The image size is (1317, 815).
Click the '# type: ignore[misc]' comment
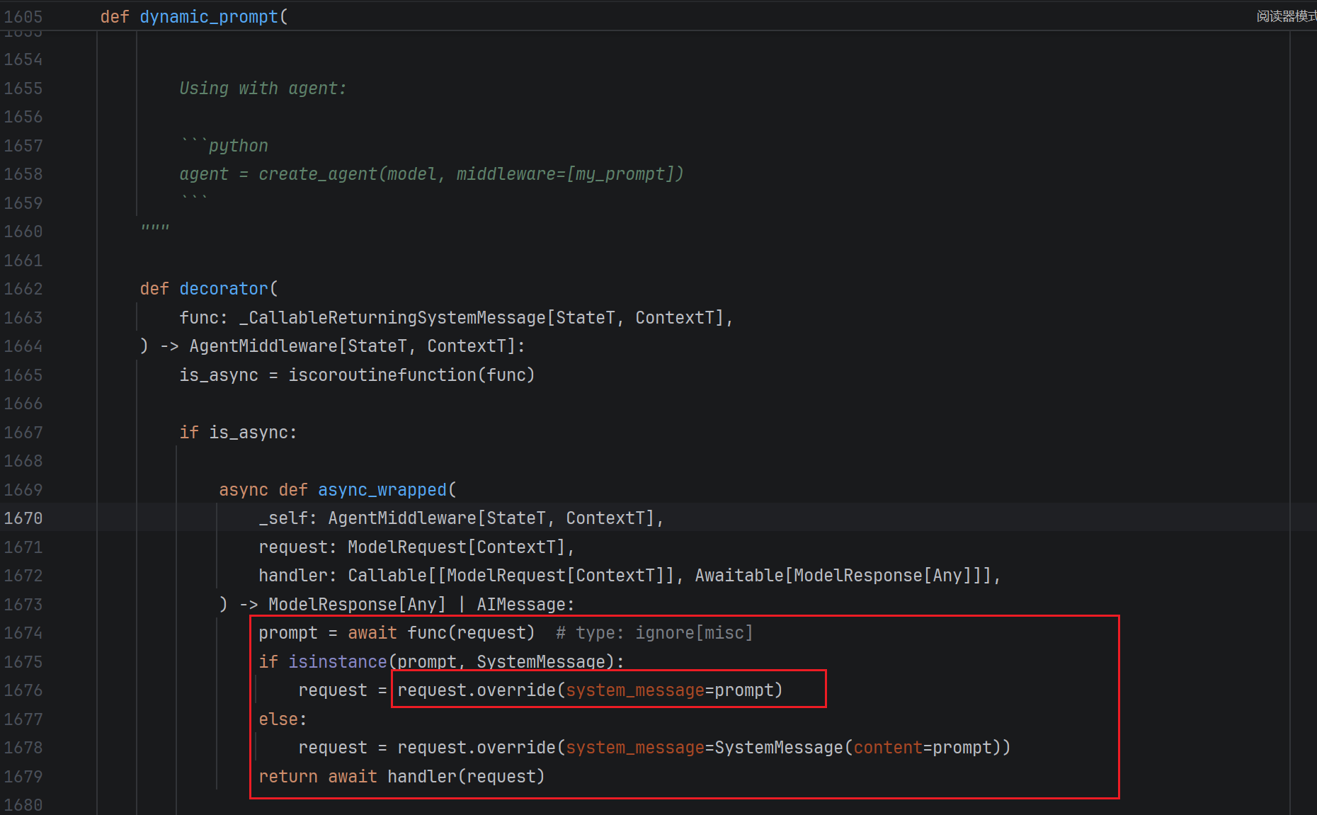pos(654,633)
